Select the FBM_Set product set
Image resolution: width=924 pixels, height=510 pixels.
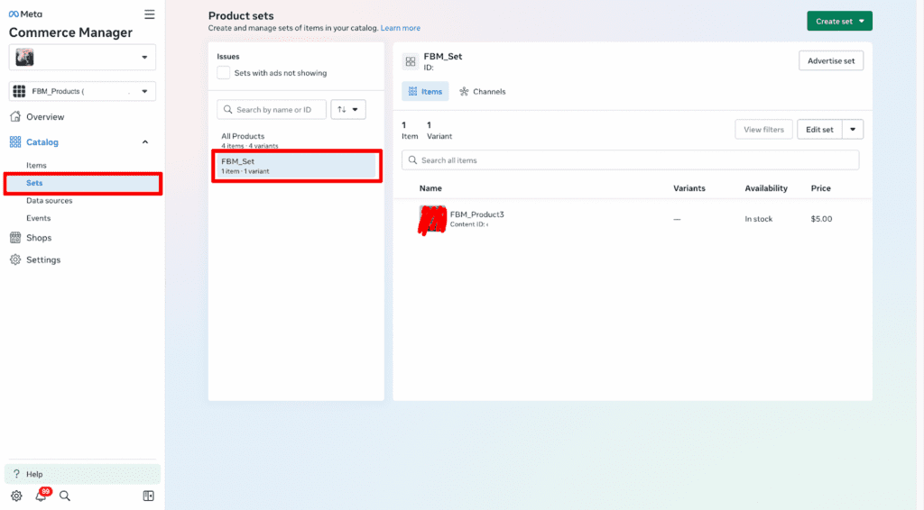point(296,166)
